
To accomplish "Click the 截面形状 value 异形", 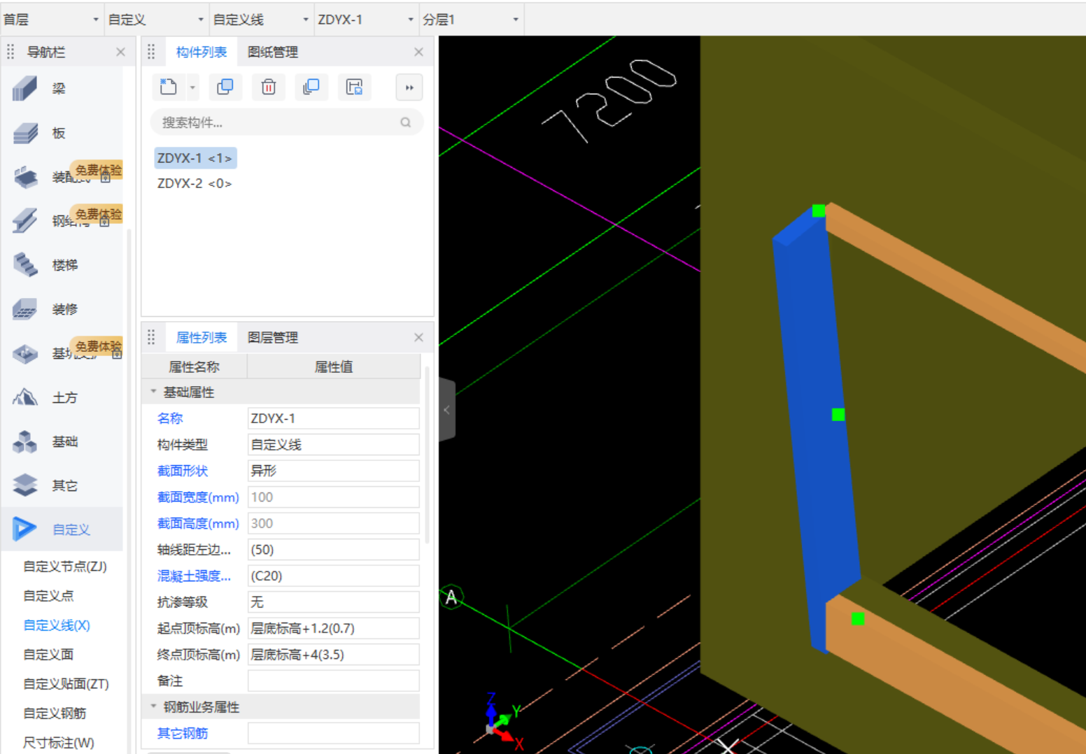I will click(x=334, y=471).
